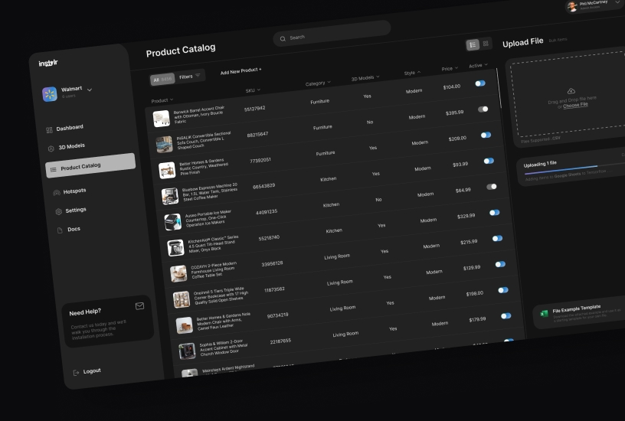Click the Excel icon on File Example Template

(x=544, y=314)
